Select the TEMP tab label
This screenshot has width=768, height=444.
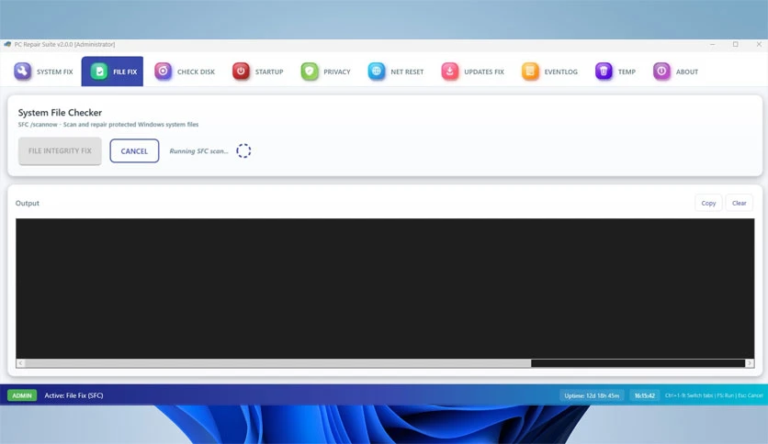[627, 72]
